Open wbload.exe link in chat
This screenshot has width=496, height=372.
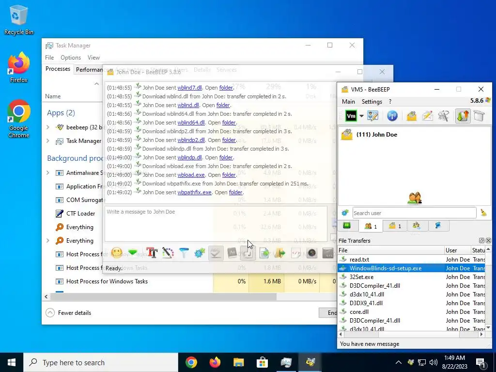pyautogui.click(x=191, y=175)
